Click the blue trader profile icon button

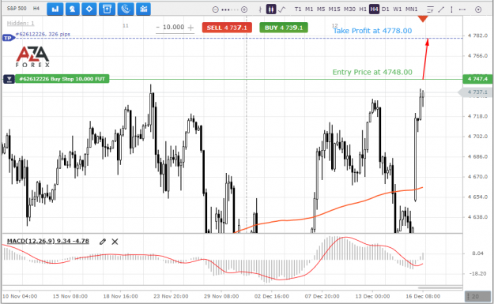73,9
